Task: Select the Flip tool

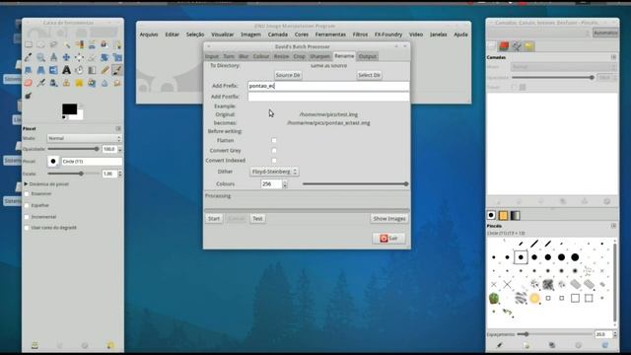Action: [53, 70]
